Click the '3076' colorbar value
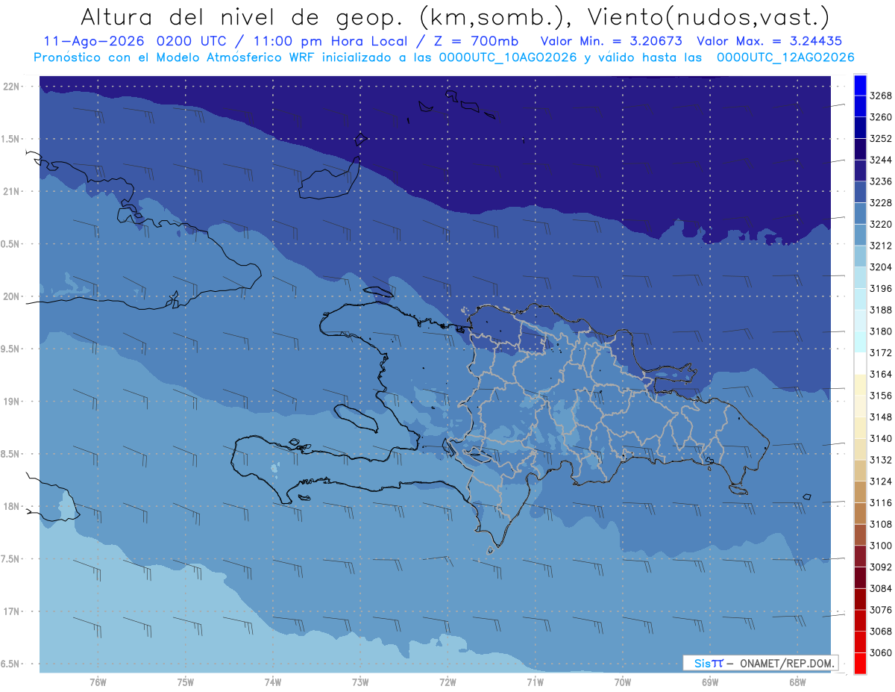This screenshot has width=895, height=692. (880, 610)
